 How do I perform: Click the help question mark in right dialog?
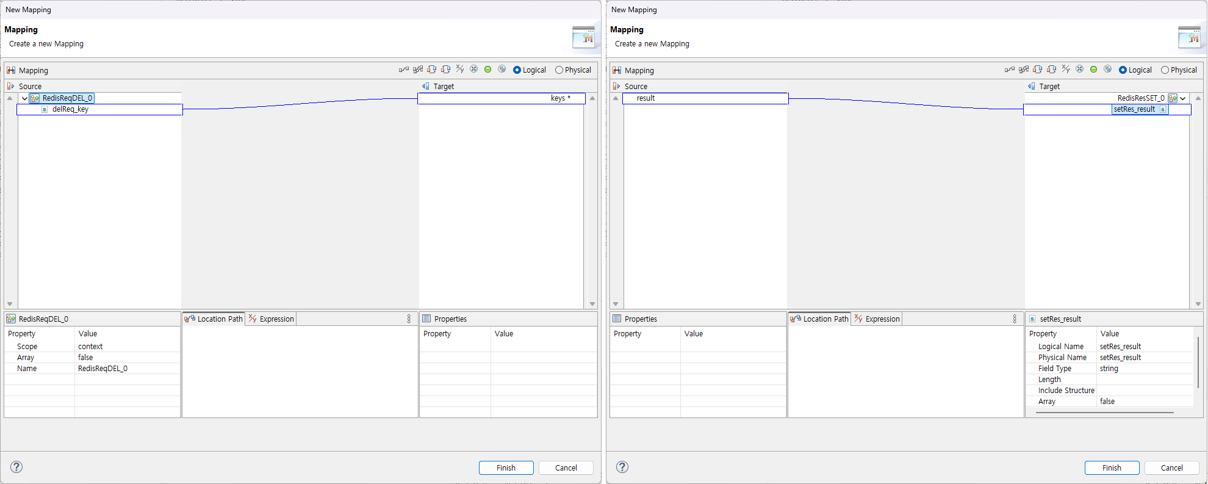622,467
